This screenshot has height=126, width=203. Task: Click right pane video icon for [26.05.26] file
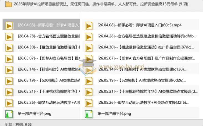point(89,103)
